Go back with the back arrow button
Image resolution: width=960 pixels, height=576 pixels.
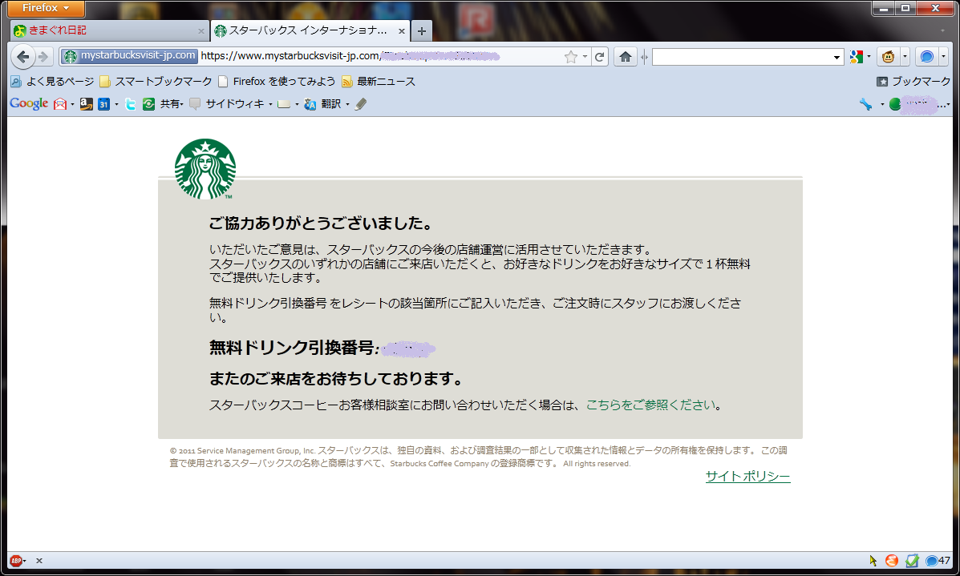[22, 57]
